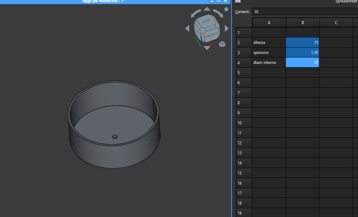Screen dimensions: 358x217
Task: Select cell B2 with value 15
Action: point(302,42)
